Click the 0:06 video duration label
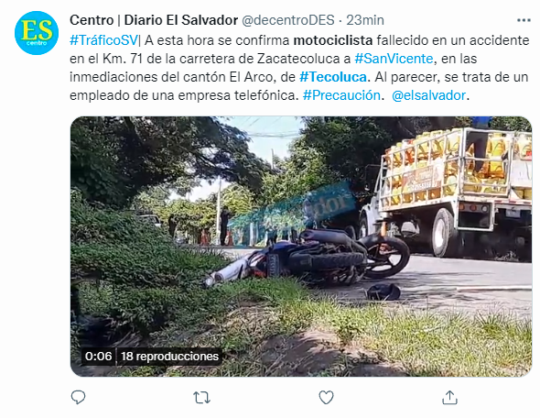The image size is (540, 418). [x=99, y=357]
